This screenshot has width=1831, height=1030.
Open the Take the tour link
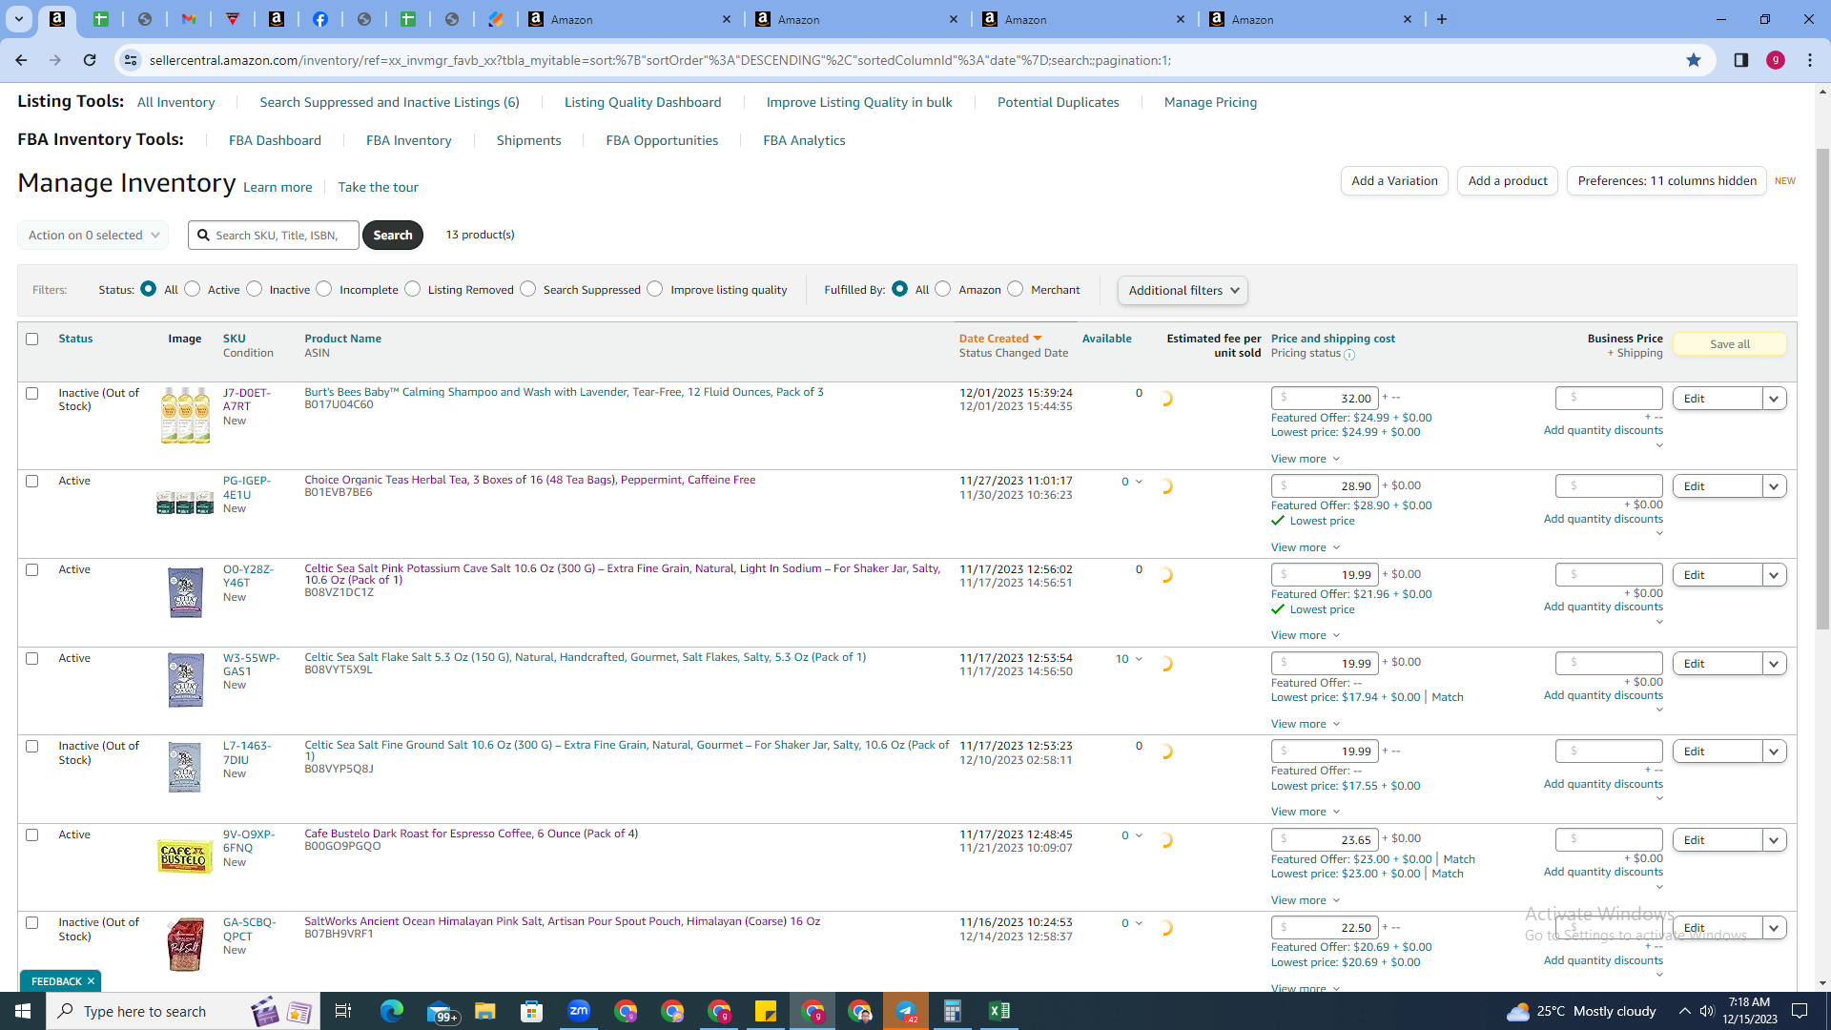point(378,187)
